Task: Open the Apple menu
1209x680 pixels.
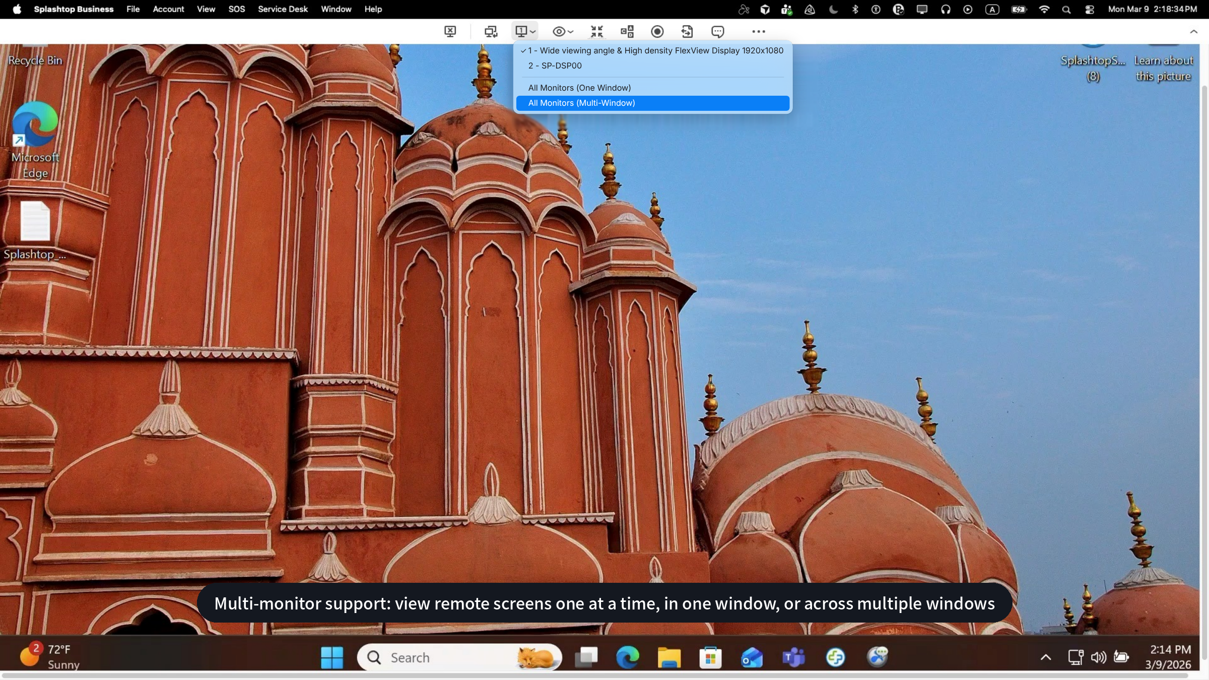Action: (x=17, y=9)
